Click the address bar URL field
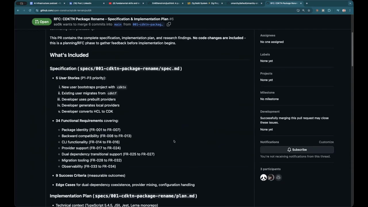This screenshot has height=207, width=368. tap(144, 10)
